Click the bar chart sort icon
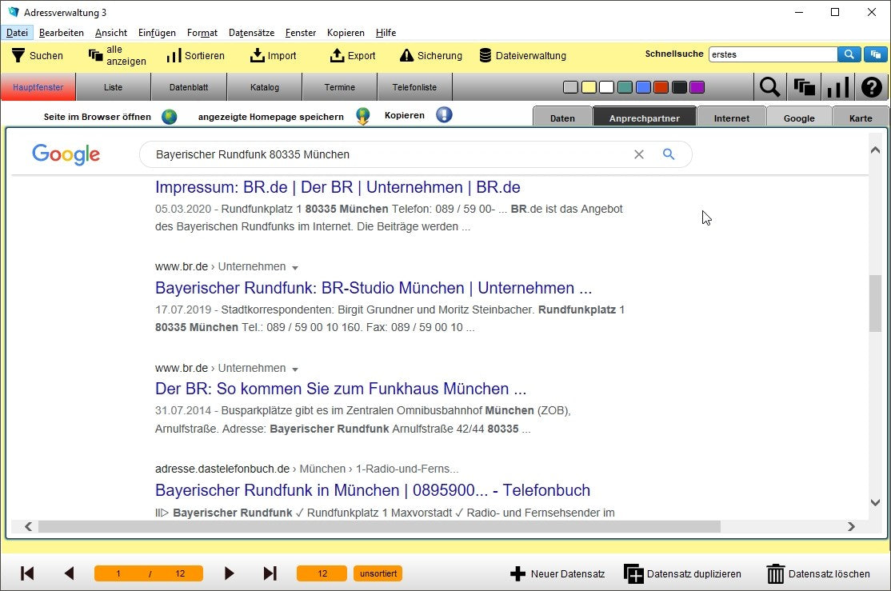Image resolution: width=891 pixels, height=591 pixels. pyautogui.click(x=837, y=87)
